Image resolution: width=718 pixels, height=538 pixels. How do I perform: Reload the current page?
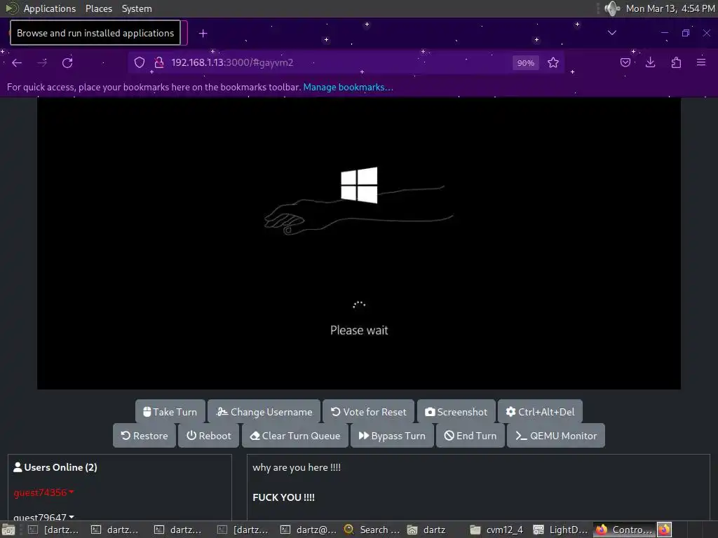67,62
